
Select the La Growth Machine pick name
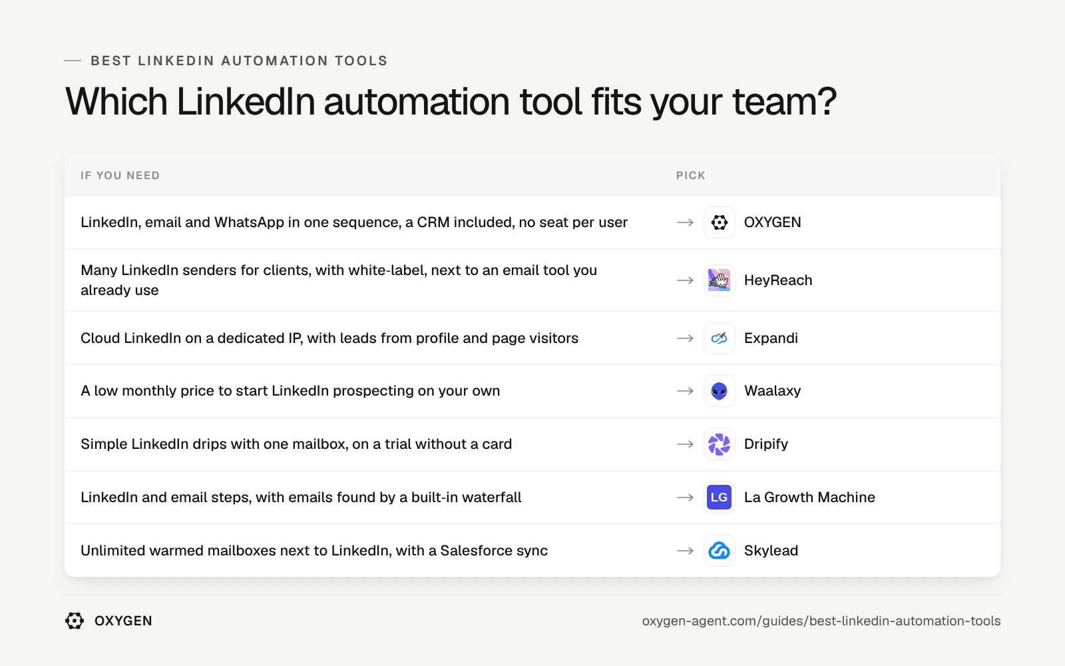tap(809, 498)
